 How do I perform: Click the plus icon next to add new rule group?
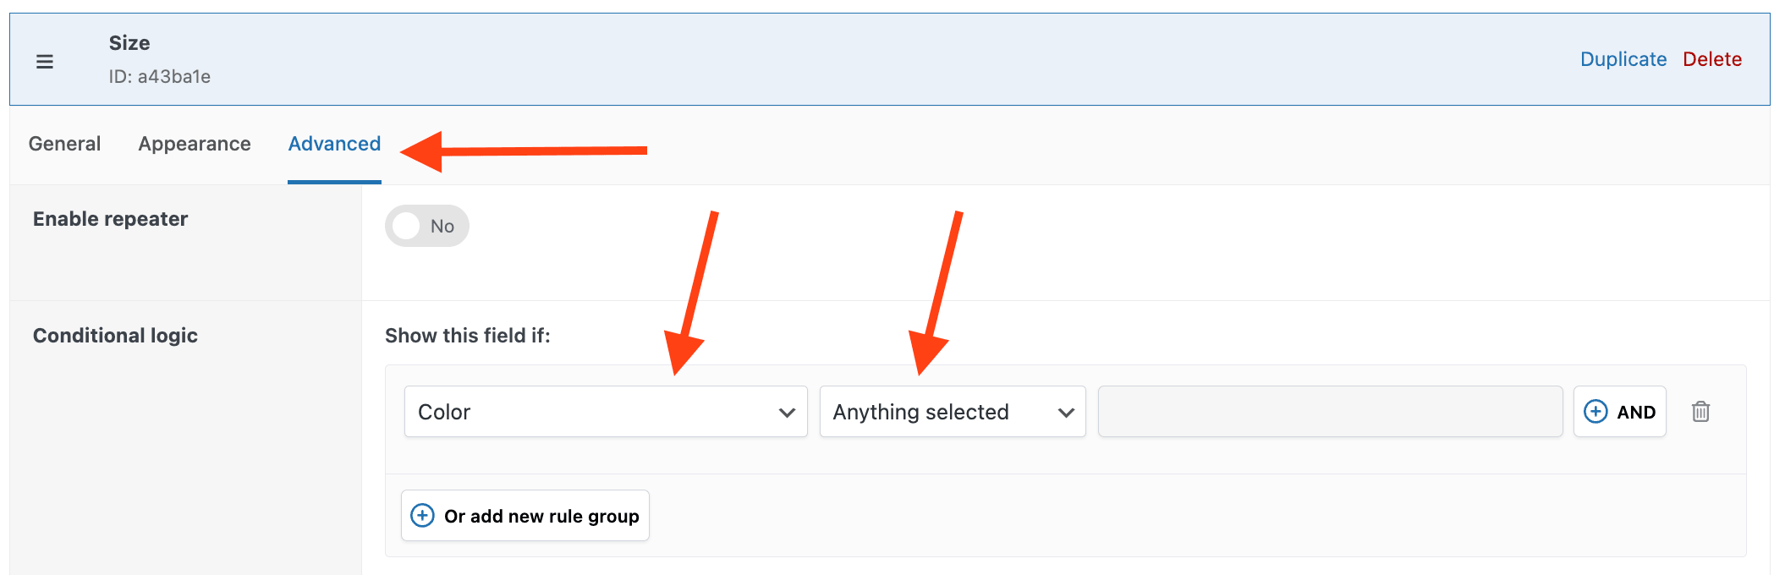(422, 516)
